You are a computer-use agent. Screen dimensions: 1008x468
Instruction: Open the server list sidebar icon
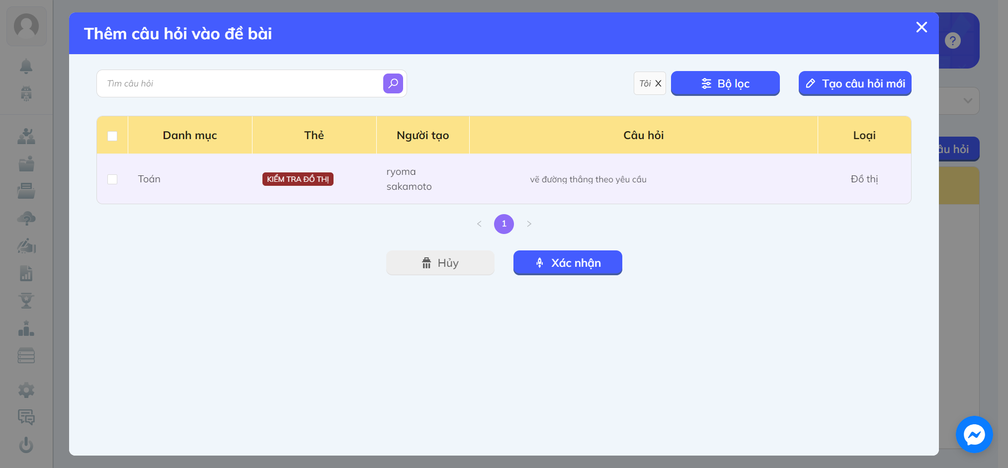(x=26, y=356)
